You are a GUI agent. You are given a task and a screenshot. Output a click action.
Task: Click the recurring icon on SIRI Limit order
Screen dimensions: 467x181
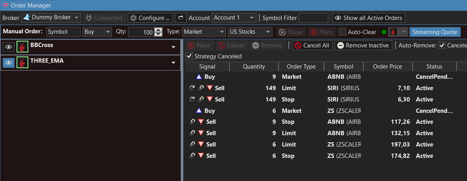pos(192,88)
